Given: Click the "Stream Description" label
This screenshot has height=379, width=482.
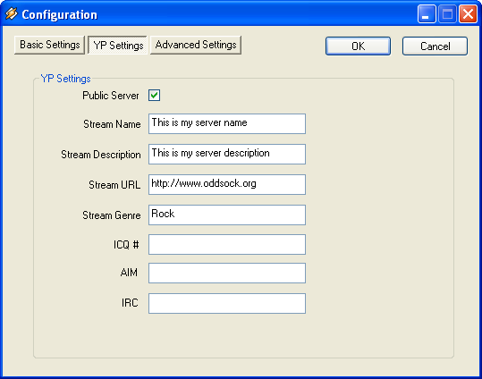Looking at the screenshot, I should (101, 155).
